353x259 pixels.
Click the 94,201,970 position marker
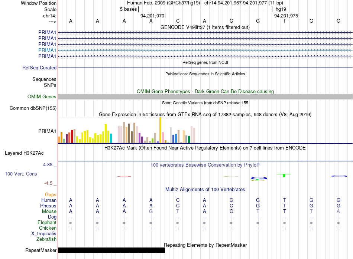coord(152,16)
